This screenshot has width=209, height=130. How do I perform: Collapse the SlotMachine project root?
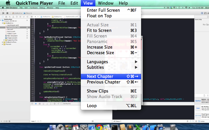[x=1, y=20]
